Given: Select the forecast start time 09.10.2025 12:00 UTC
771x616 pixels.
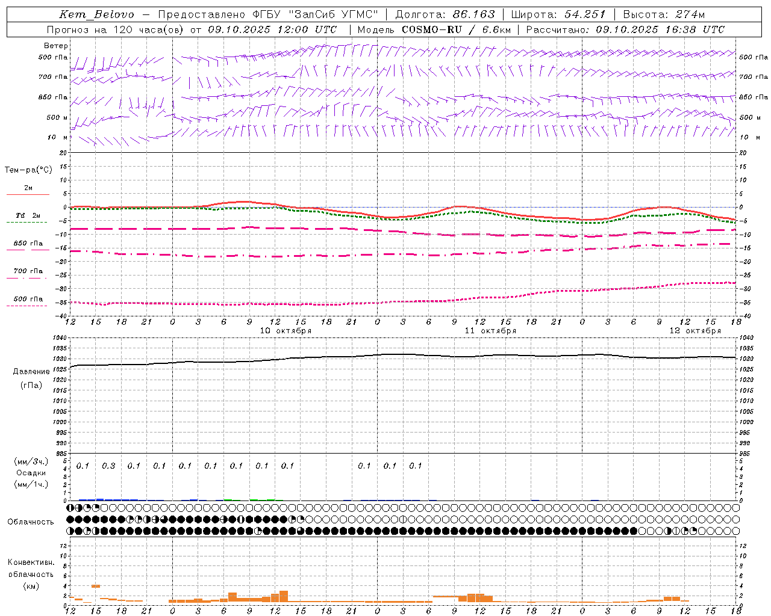Looking at the screenshot, I should click(x=272, y=29).
